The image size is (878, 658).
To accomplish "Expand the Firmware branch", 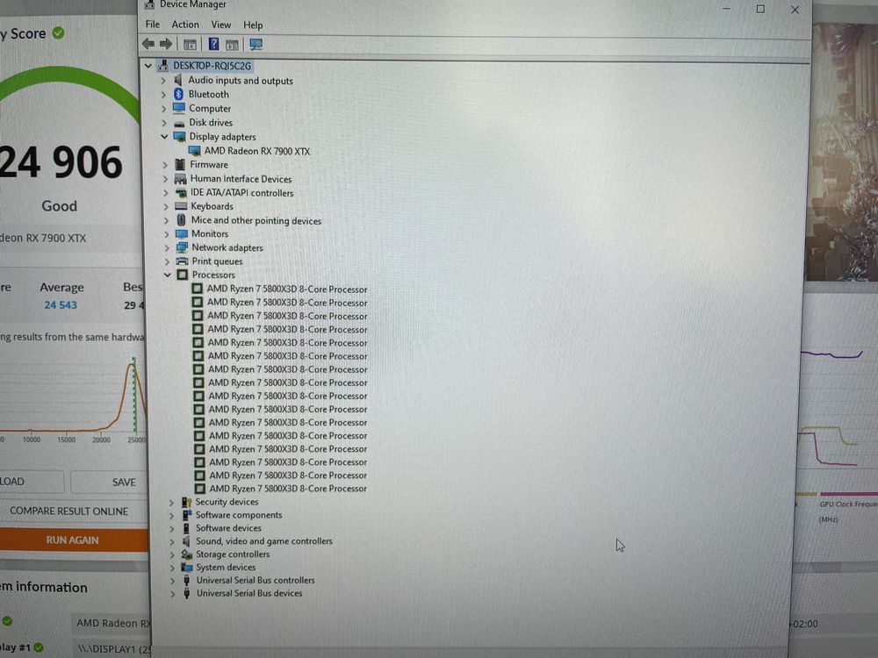I will point(165,165).
